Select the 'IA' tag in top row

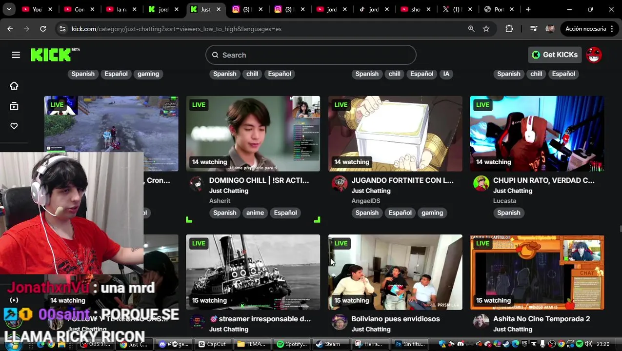(x=446, y=74)
